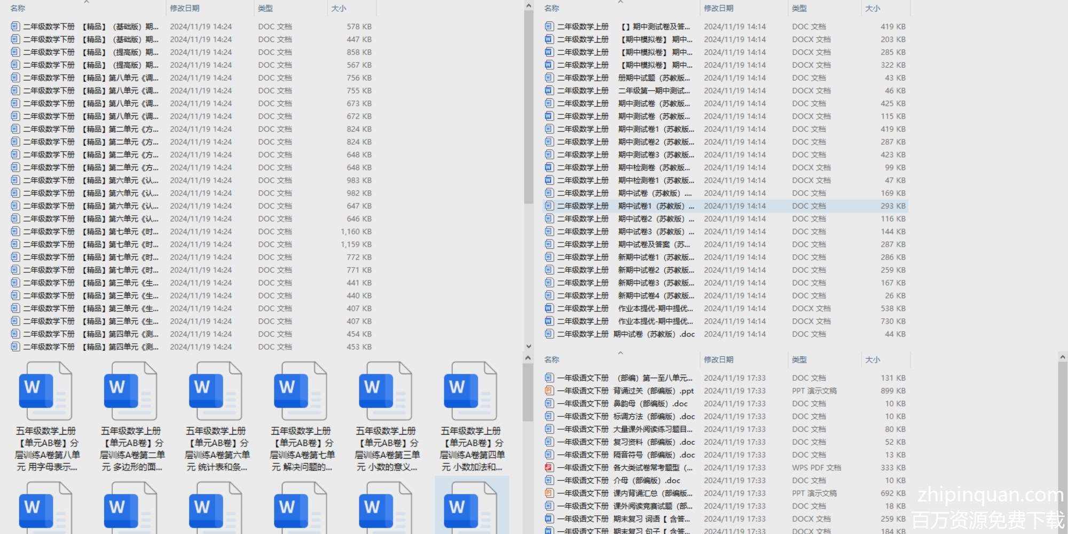
Task: Click the document icon of the 578 KB file
Action: click(x=15, y=27)
